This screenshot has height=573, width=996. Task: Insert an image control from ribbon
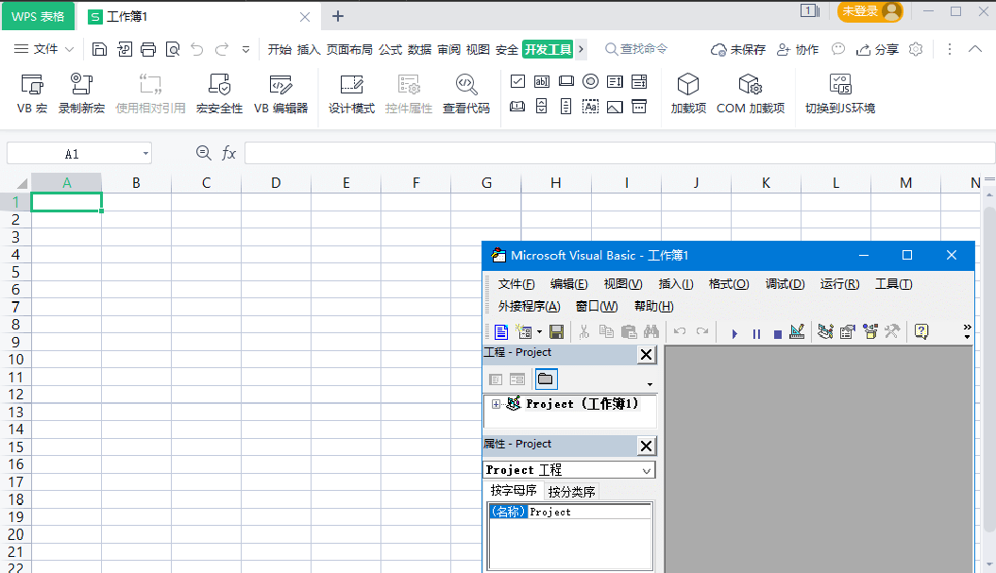tap(615, 106)
